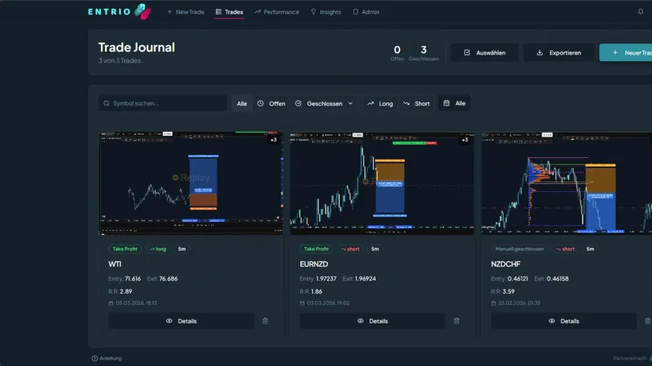Open Details for the WTI trade
652x366 pixels.
[181, 320]
